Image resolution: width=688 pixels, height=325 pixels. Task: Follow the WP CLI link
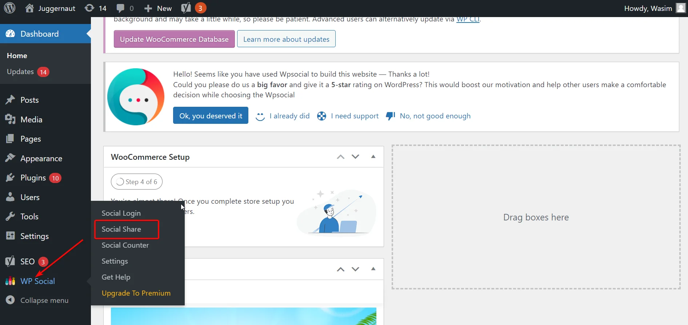(x=468, y=19)
